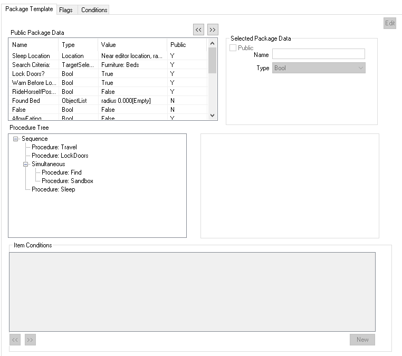Sort by the Value column header
The image size is (402, 356).
click(132, 45)
